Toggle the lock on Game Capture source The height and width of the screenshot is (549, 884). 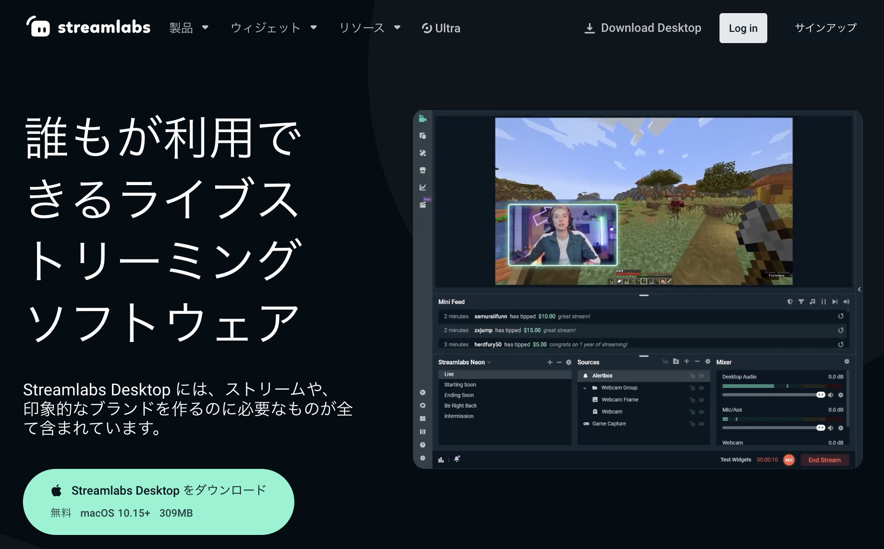click(x=692, y=423)
